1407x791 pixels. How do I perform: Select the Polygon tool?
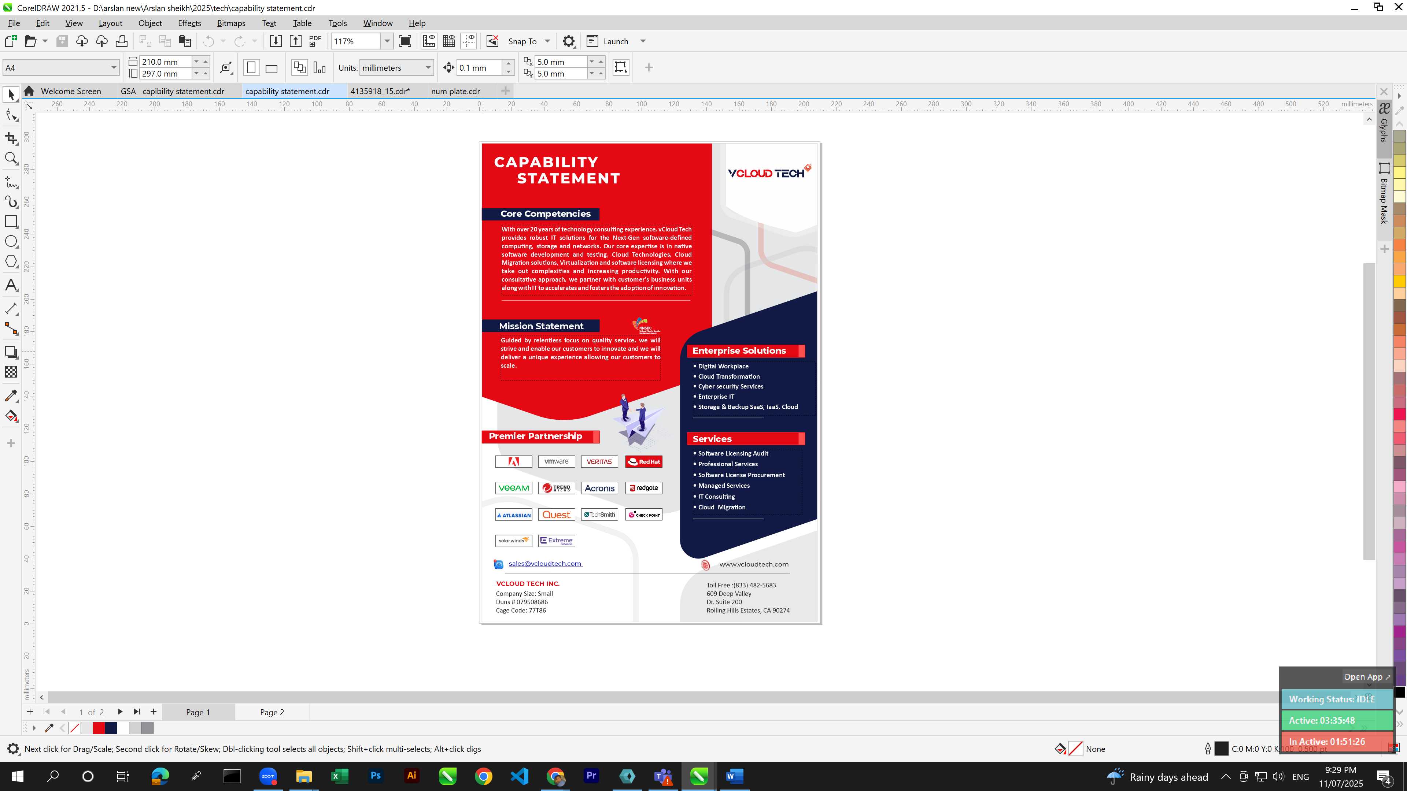pos(11,261)
